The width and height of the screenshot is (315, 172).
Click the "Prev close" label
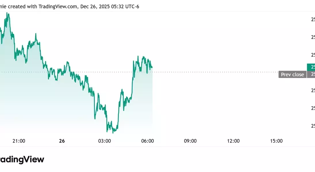click(x=292, y=75)
